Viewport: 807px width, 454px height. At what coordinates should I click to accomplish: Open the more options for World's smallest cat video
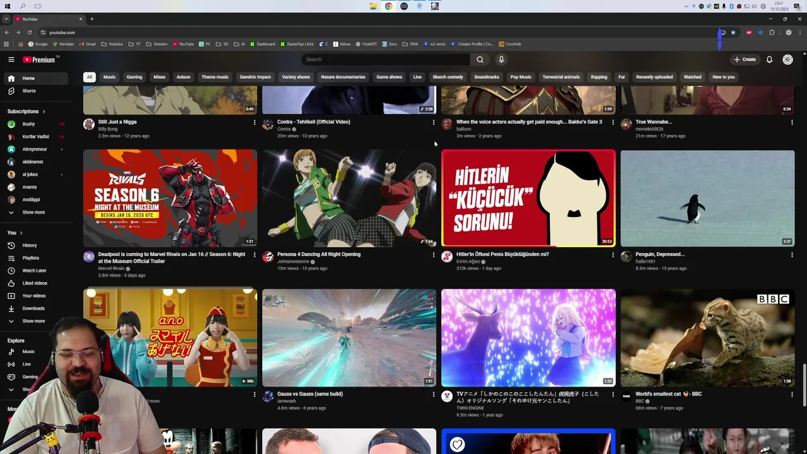click(792, 394)
